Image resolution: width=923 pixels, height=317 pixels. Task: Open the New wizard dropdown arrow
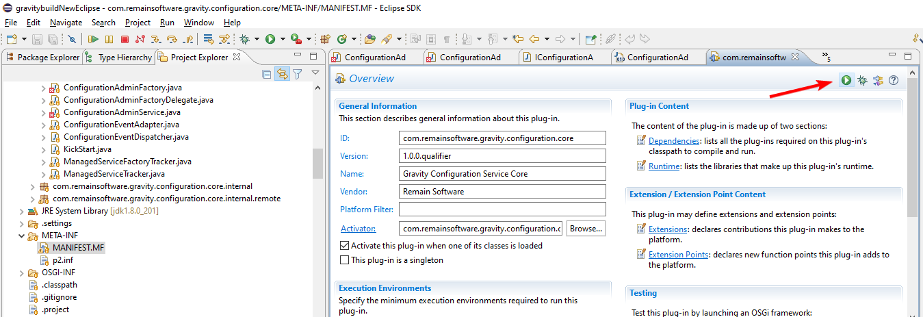(x=24, y=39)
